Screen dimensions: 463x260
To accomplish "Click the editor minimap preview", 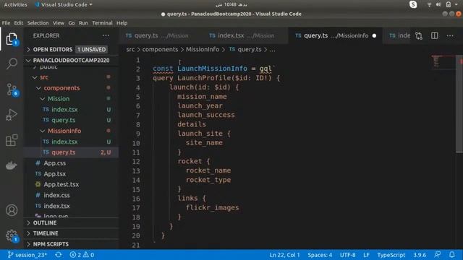I will point(443,62).
